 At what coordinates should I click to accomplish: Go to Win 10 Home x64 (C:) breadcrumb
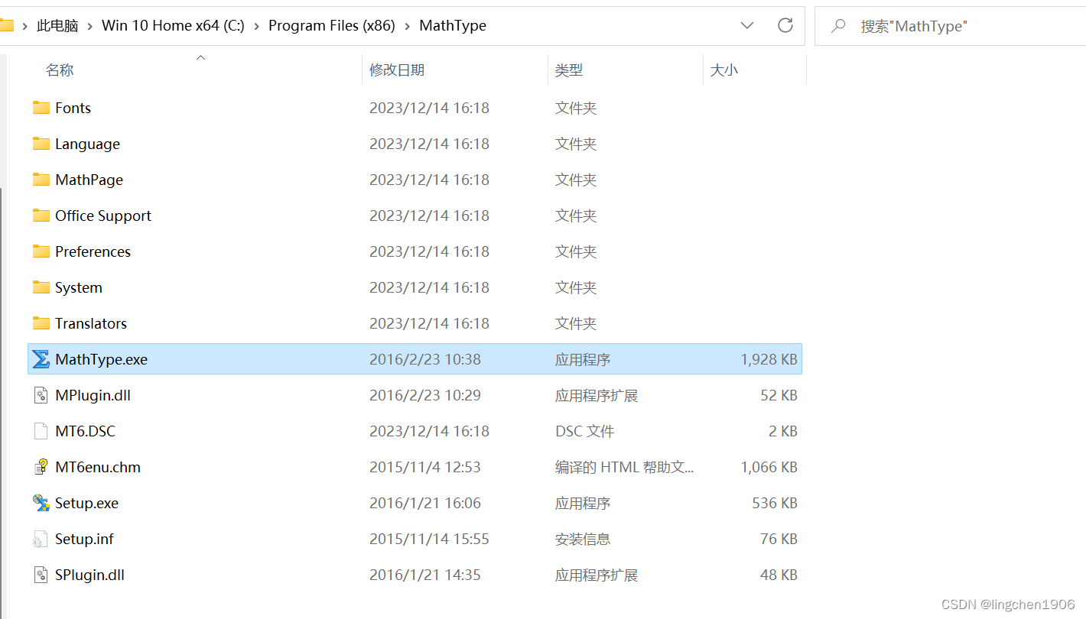[x=173, y=26]
